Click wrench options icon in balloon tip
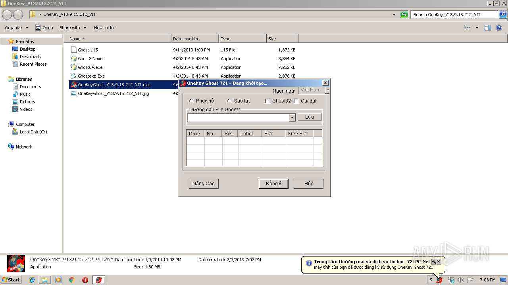The image size is (508, 285). (x=434, y=262)
